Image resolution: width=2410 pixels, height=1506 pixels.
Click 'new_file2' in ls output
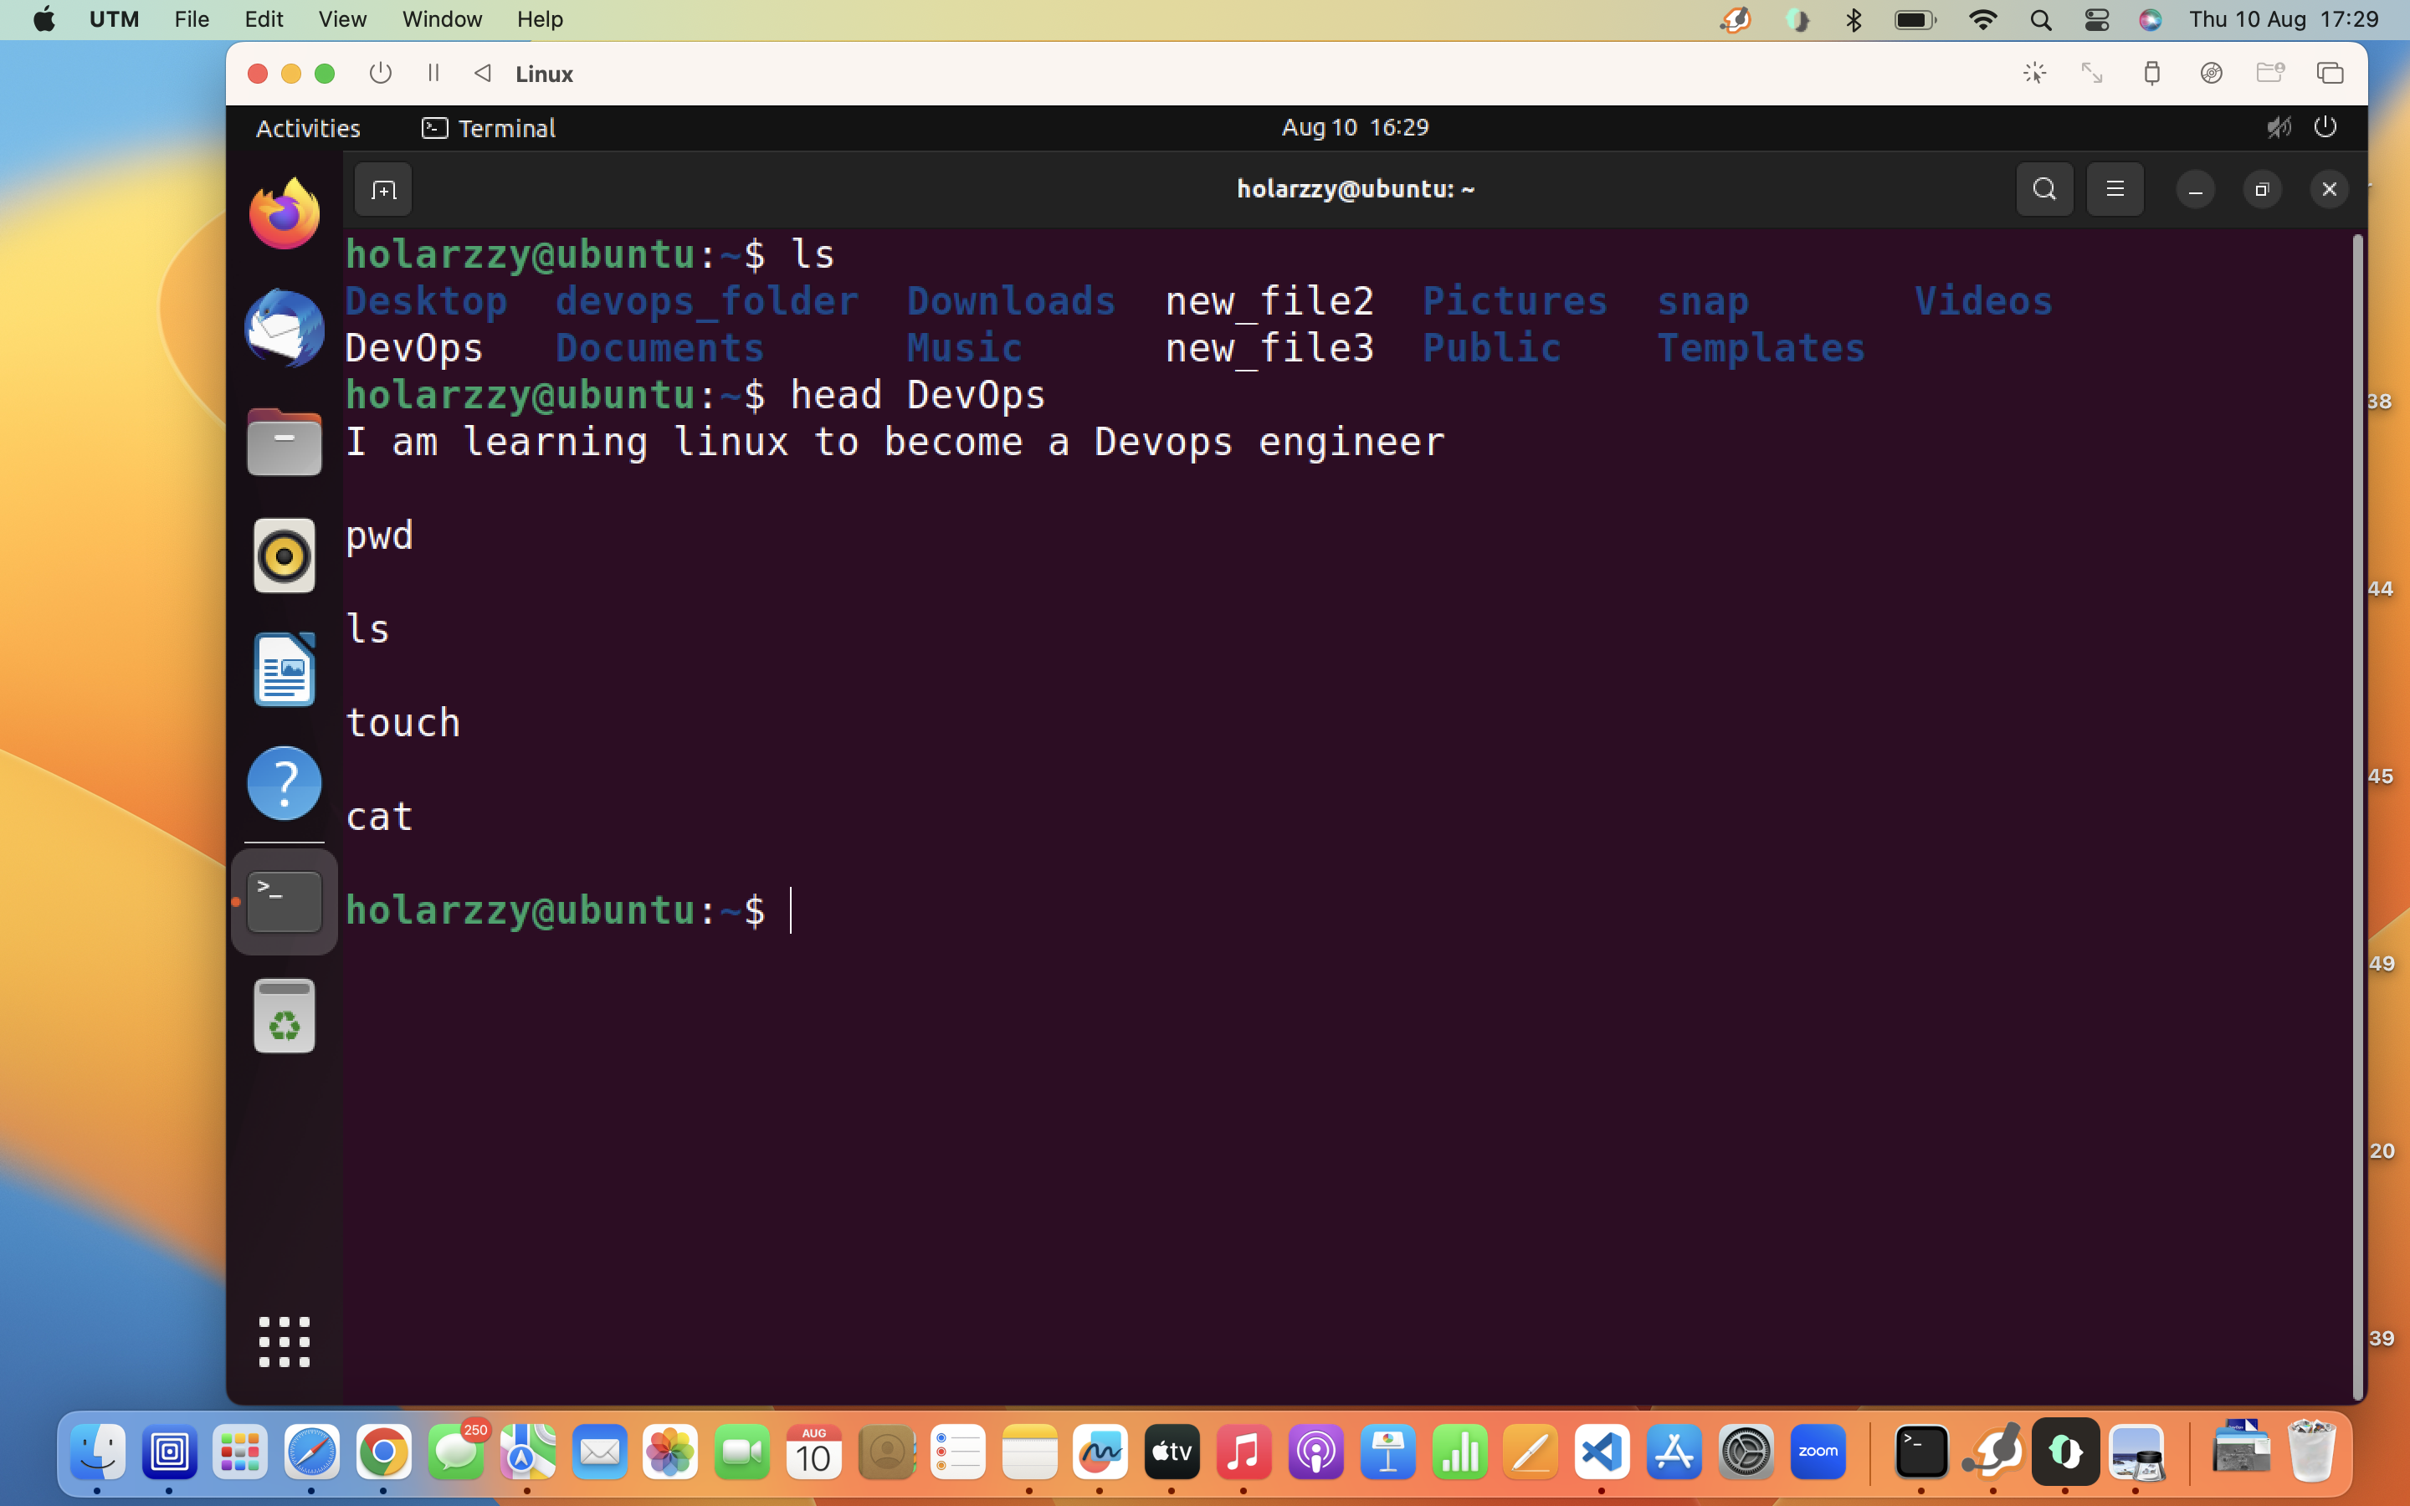[x=1269, y=301]
